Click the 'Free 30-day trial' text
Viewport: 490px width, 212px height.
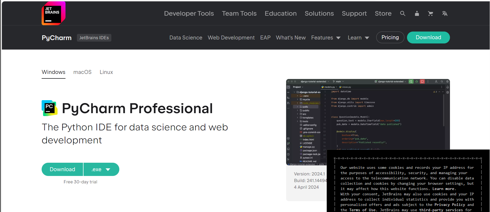[80, 182]
